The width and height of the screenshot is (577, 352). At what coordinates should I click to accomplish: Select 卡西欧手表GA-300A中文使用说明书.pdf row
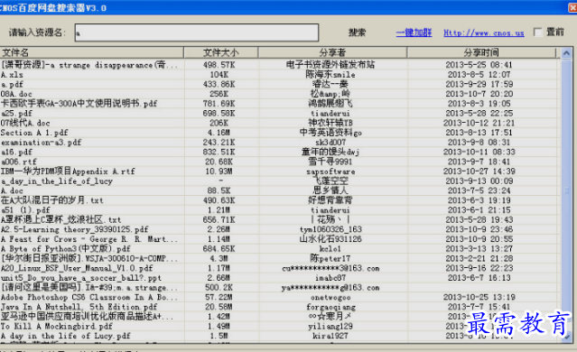pyautogui.click(x=280, y=104)
